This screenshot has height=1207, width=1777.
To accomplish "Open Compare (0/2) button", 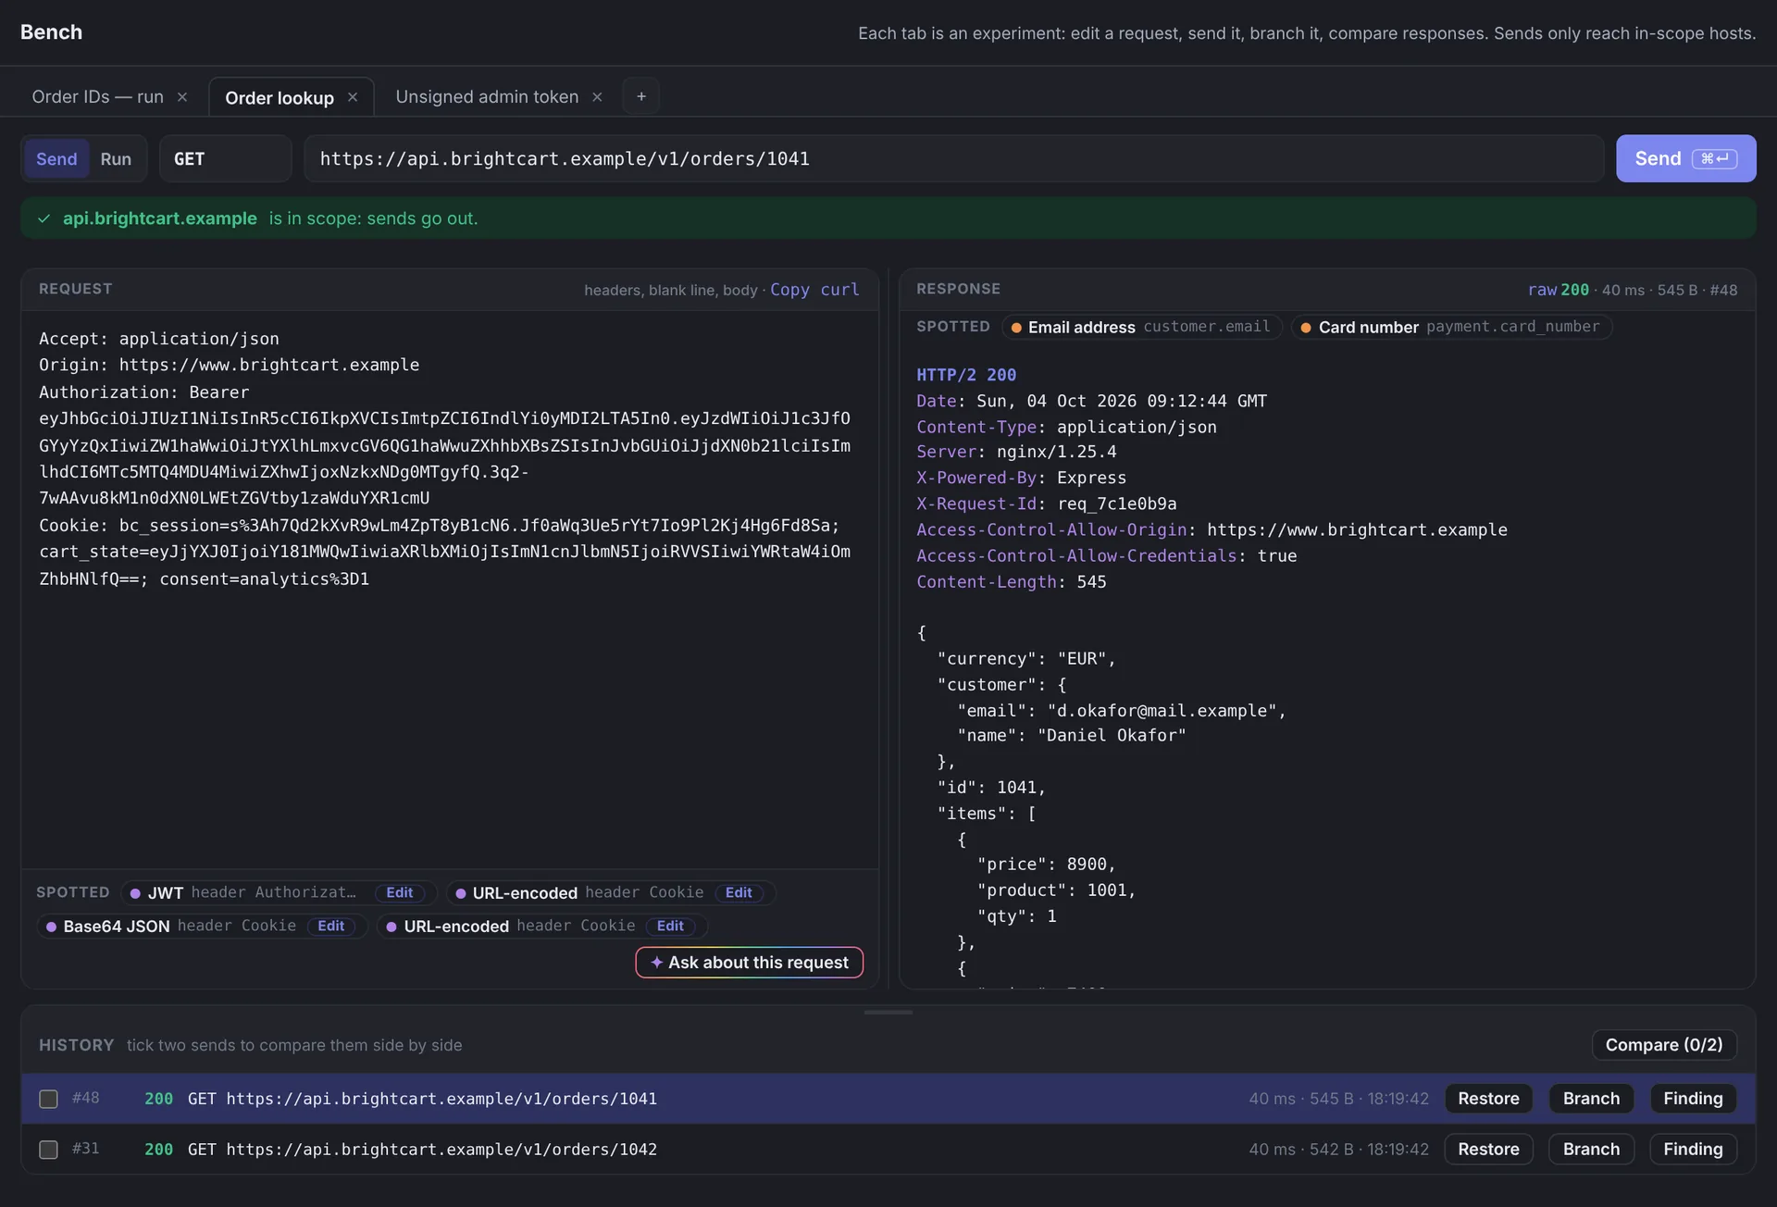I will coord(1664,1045).
